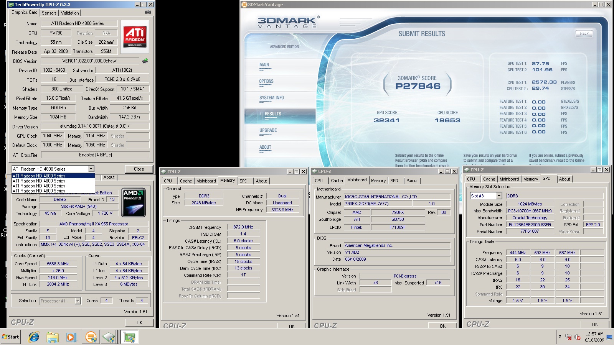Open Mainboard tab in CPU-Z SPD window
This screenshot has width=614, height=345.
[509, 179]
